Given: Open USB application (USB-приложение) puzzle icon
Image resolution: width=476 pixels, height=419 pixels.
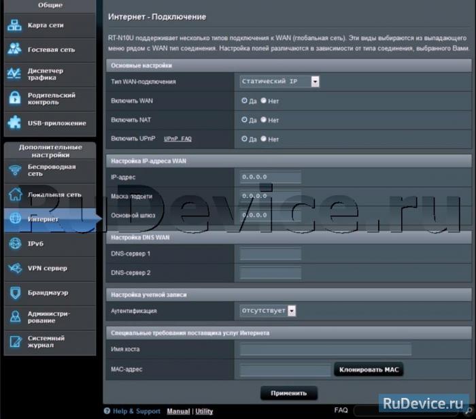Looking at the screenshot, I should [x=15, y=123].
